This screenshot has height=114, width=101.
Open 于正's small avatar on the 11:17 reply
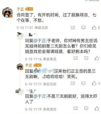click(20, 67)
